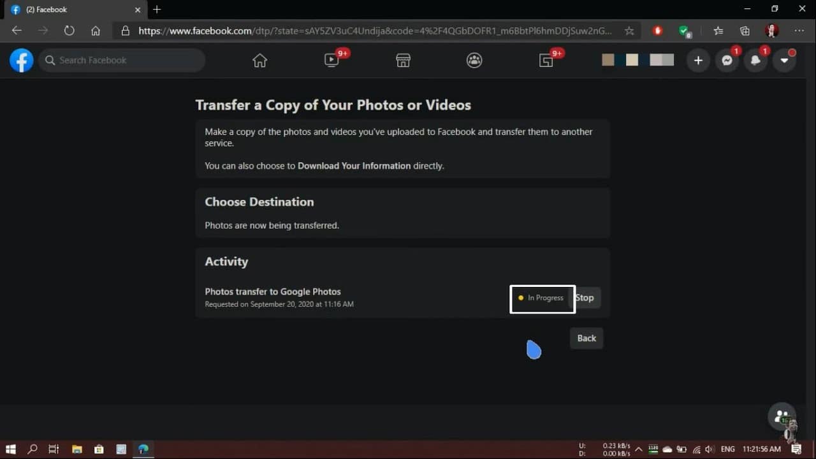Screen dimensions: 816x459
Task: Refresh the page in browser
Action: click(x=69, y=31)
